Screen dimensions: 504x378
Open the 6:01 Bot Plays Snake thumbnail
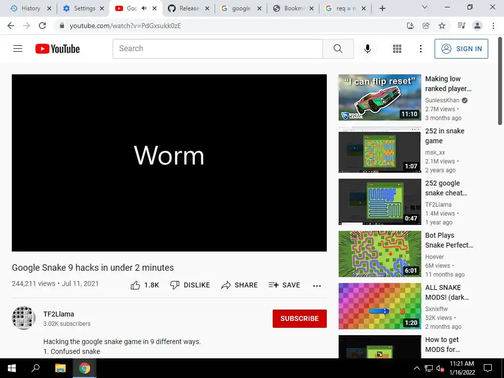(x=379, y=254)
